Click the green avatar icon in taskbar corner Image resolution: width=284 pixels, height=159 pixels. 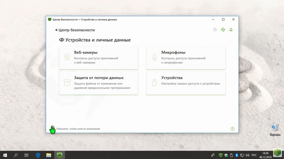tap(277, 153)
